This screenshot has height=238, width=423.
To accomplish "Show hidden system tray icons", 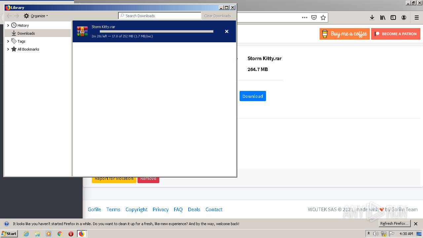I will (368, 234).
